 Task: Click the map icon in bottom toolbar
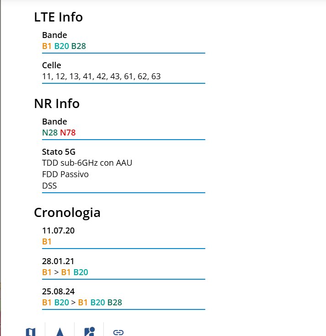31,332
